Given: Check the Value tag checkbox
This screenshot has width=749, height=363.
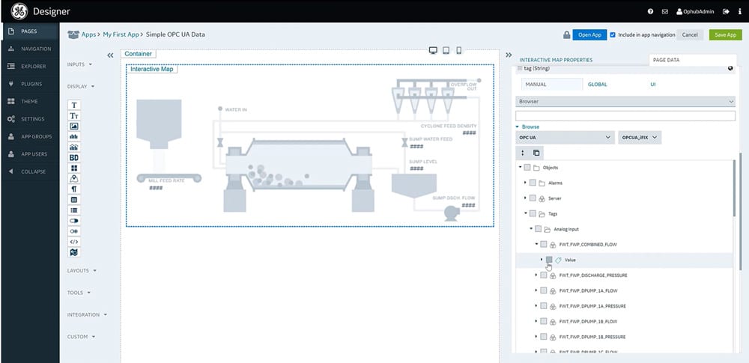Looking at the screenshot, I should pos(549,260).
